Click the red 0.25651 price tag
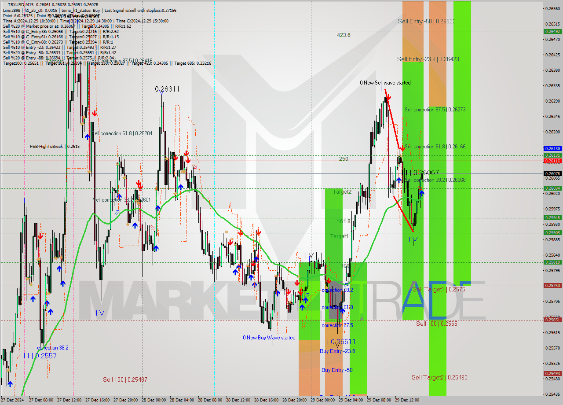This screenshot has height=405, width=563. coord(552,320)
